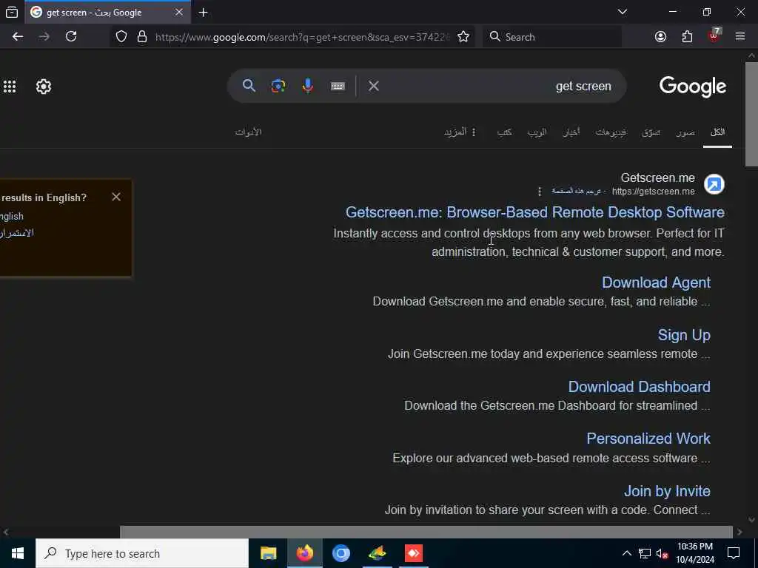Open muted volume tray icon
758x568 pixels.
click(663, 554)
